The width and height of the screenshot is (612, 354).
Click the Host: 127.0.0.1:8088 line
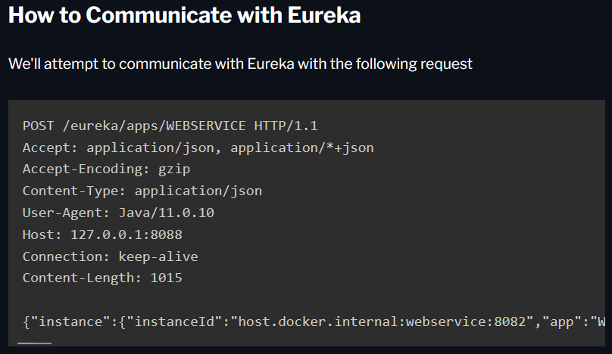pyautogui.click(x=102, y=235)
